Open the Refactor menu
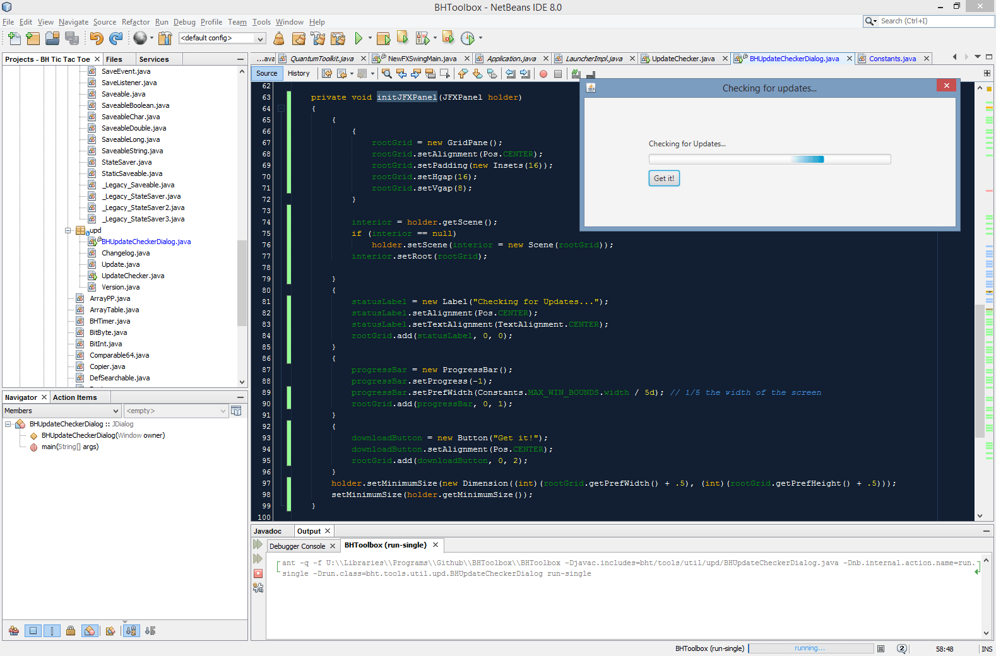 pos(136,22)
